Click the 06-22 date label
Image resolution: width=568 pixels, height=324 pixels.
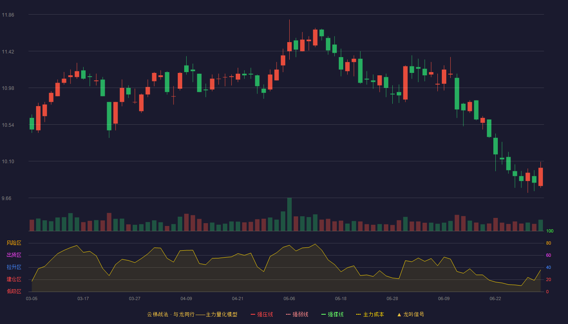click(x=495, y=298)
